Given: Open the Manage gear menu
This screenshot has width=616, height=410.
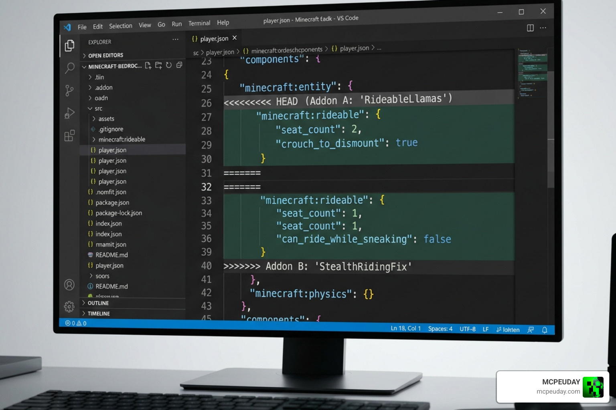Looking at the screenshot, I should [69, 307].
